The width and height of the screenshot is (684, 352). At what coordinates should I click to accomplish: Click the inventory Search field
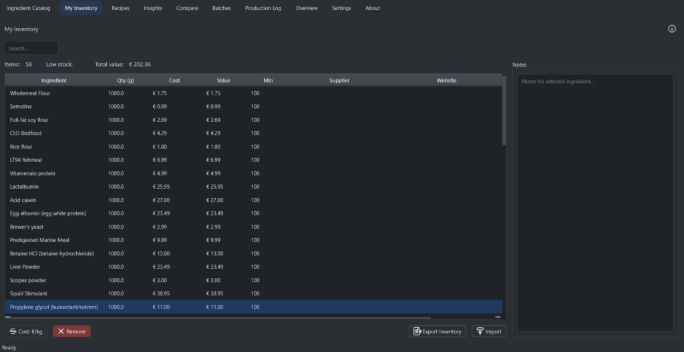click(31, 48)
